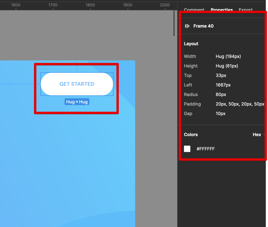The height and width of the screenshot is (227, 268).
Task: Switch to the Export tab
Action: tap(245, 10)
